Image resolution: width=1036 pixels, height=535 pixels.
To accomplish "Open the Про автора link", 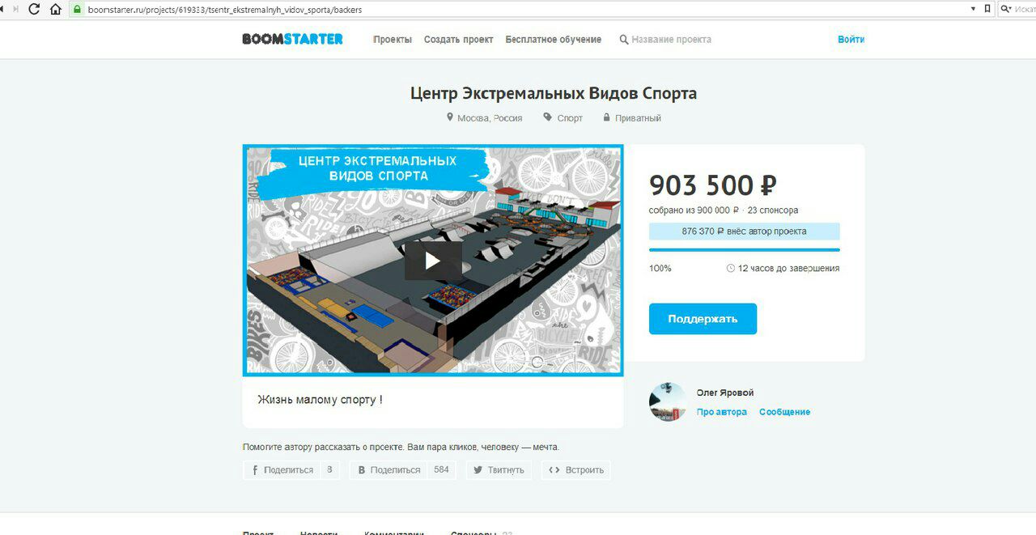I will (722, 412).
